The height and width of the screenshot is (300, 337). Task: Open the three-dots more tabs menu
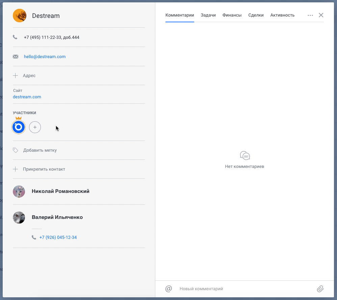pyautogui.click(x=310, y=15)
